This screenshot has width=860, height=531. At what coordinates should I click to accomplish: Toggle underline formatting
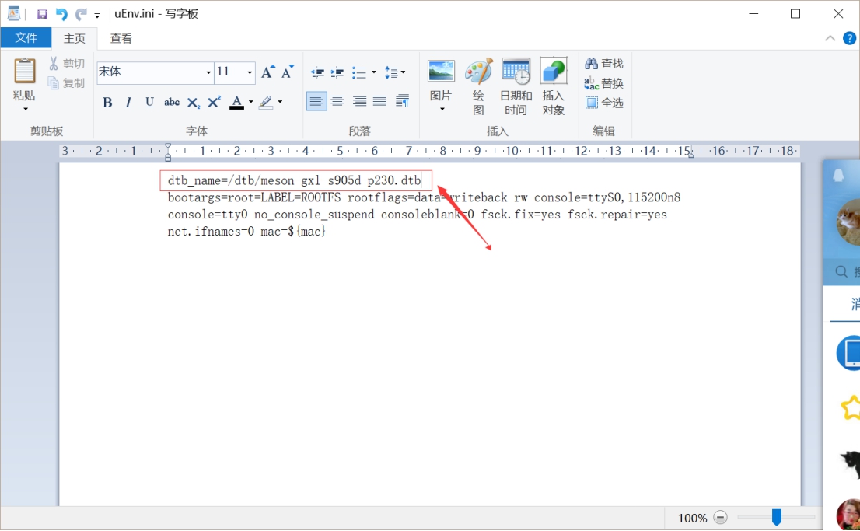(x=149, y=102)
